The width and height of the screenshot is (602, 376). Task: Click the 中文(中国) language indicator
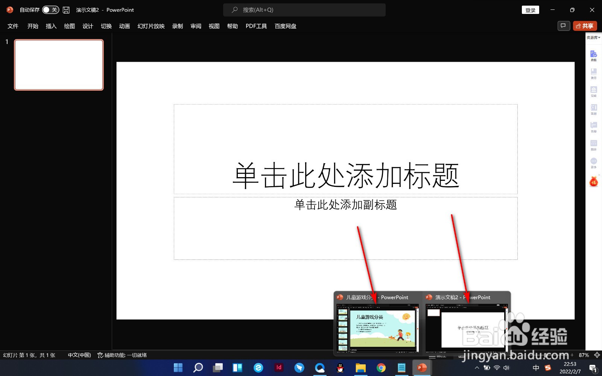point(79,355)
